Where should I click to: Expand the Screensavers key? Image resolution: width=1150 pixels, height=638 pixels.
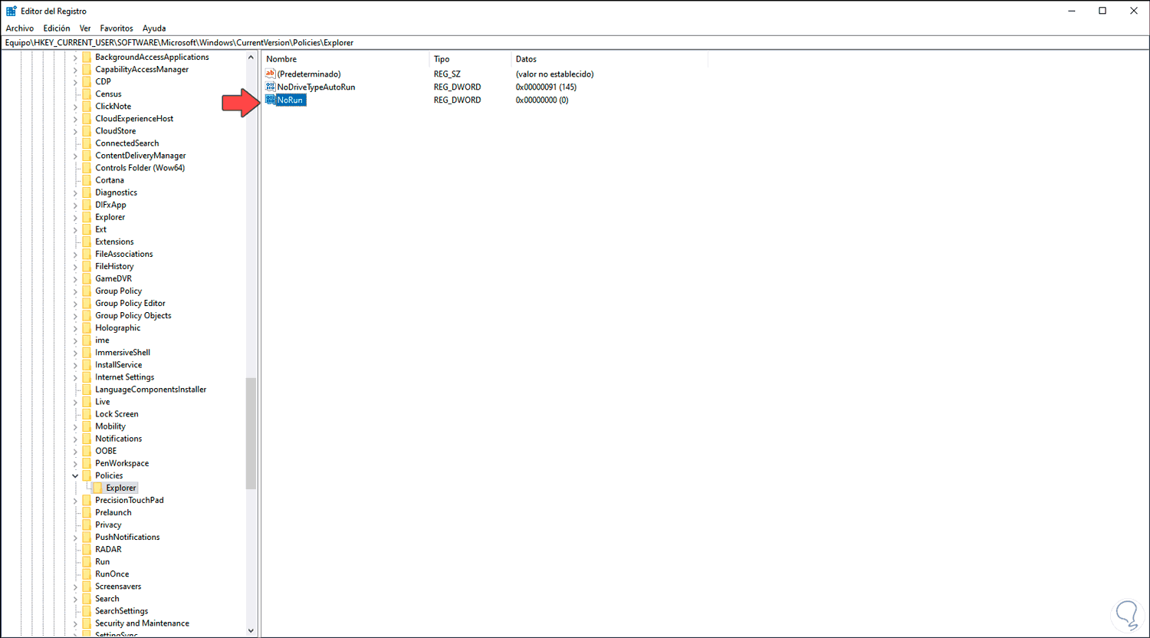[75, 587]
